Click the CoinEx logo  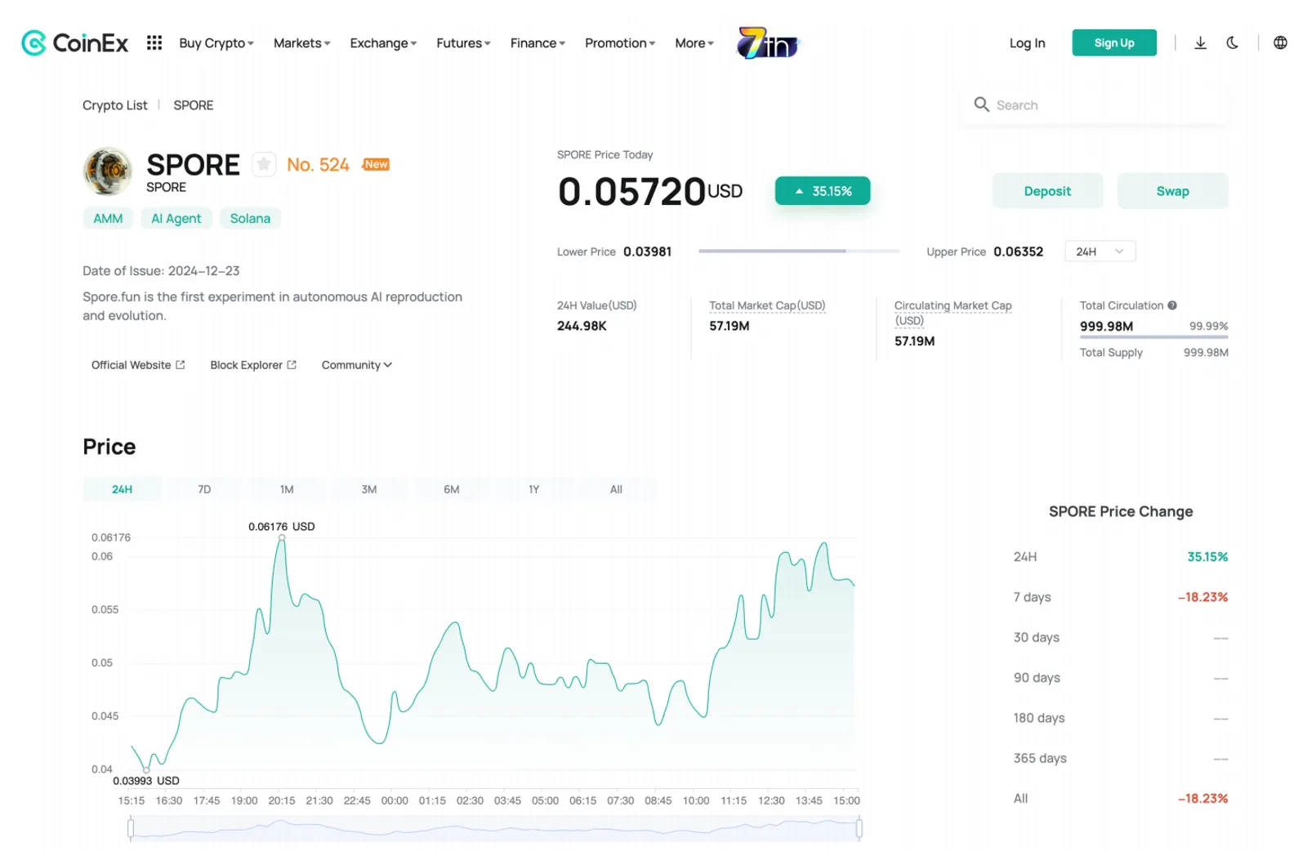[x=74, y=43]
